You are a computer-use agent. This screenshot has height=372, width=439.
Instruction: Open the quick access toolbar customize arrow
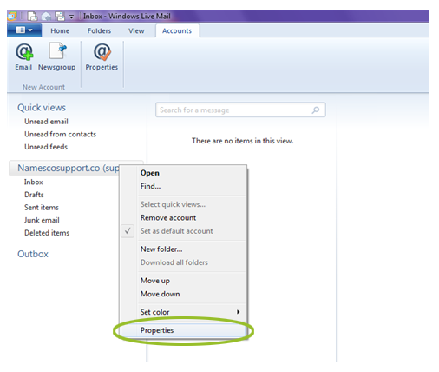(71, 17)
